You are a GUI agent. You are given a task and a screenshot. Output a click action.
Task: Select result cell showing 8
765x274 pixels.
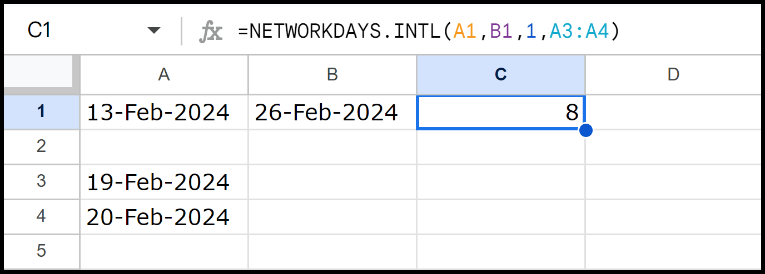501,113
